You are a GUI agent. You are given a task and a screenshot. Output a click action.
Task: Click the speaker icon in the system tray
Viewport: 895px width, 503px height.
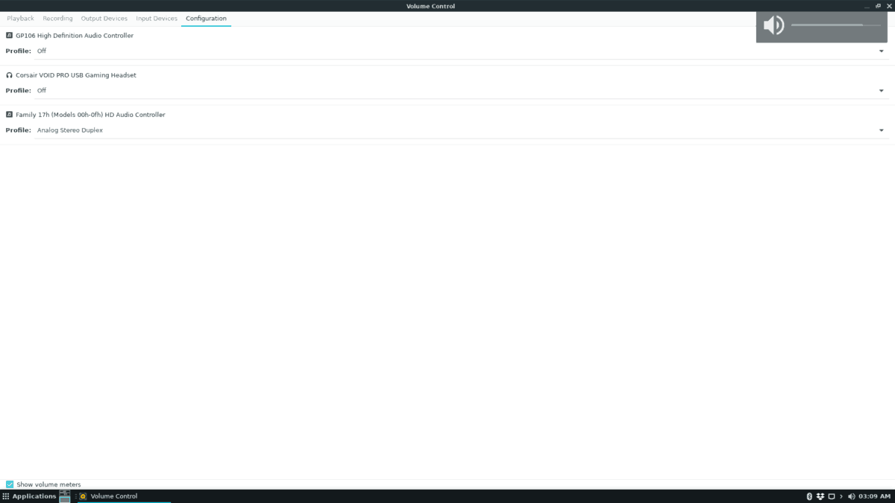coord(851,496)
